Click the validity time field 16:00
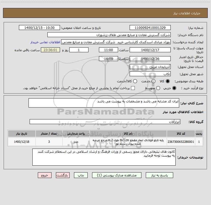 [x=109, y=59]
